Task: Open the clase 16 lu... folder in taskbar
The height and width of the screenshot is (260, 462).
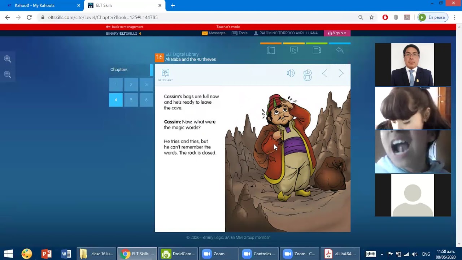Action: pyautogui.click(x=97, y=254)
